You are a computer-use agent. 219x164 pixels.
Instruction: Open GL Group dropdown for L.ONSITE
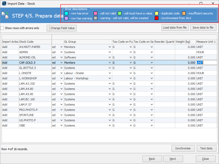coord(110,73)
